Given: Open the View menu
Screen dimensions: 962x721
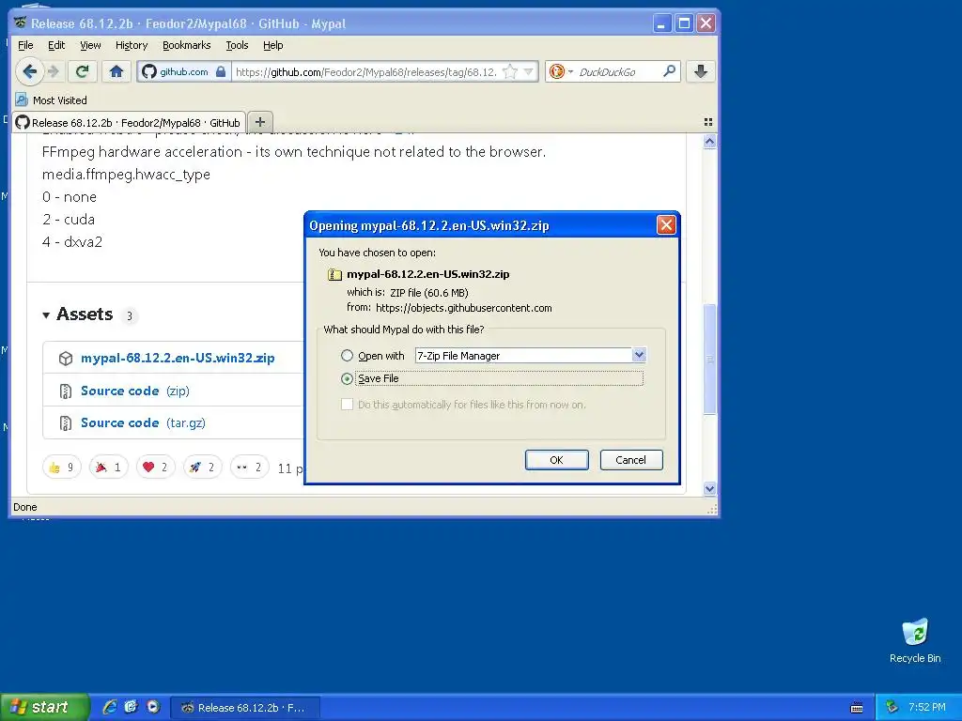Looking at the screenshot, I should coord(90,45).
